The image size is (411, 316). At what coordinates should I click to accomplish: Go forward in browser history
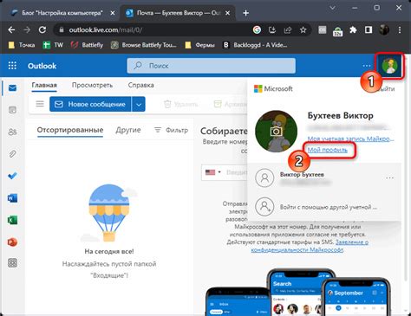(27, 29)
